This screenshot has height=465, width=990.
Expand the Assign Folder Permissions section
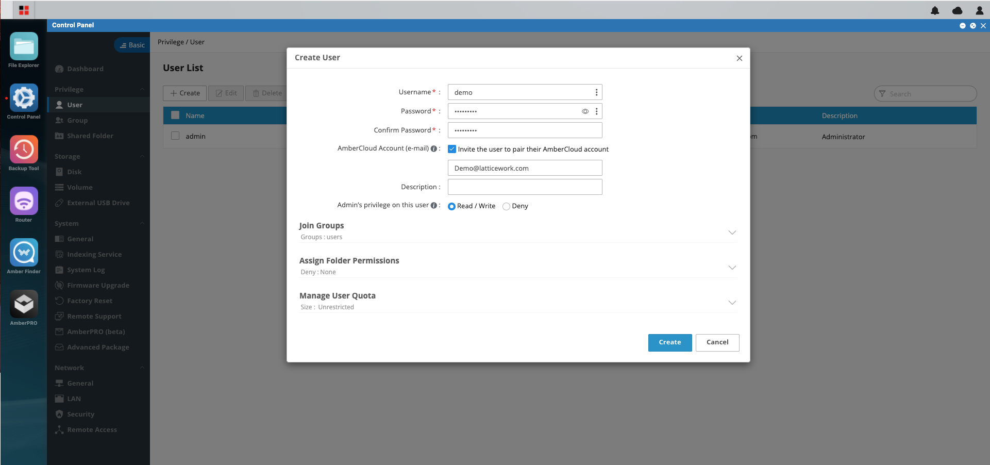click(732, 268)
